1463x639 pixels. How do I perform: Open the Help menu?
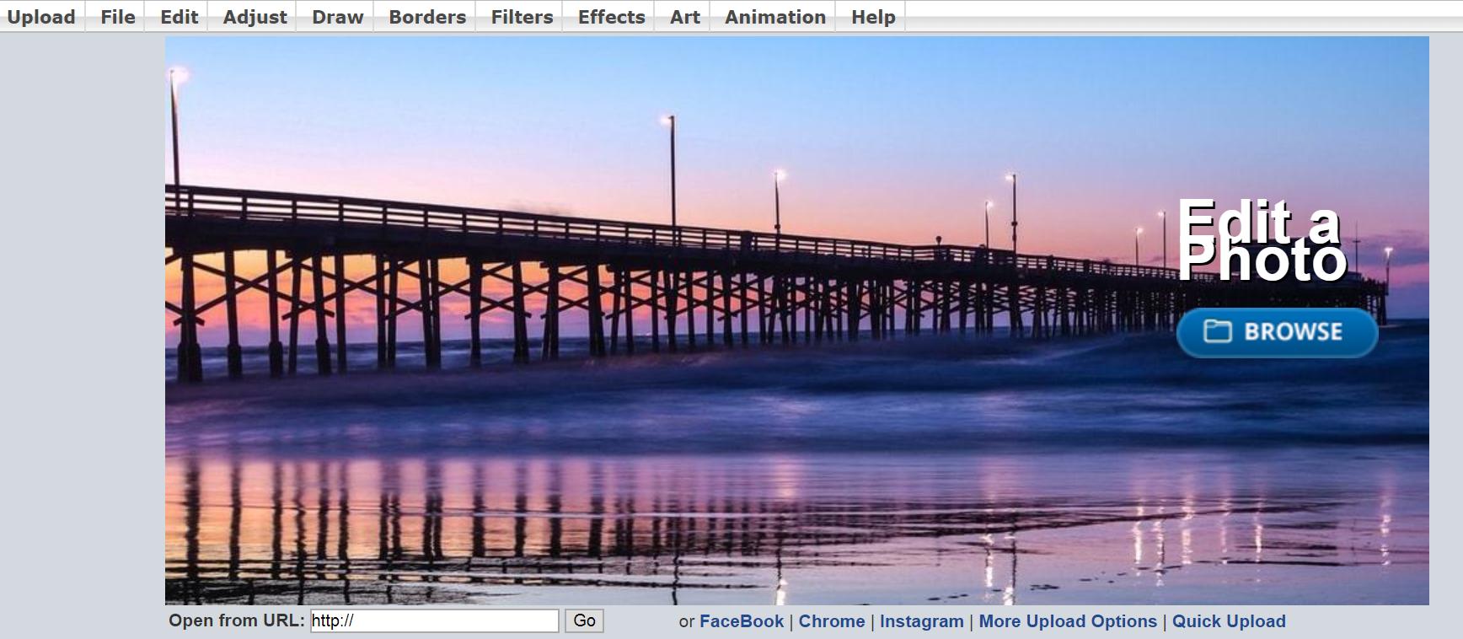[873, 17]
